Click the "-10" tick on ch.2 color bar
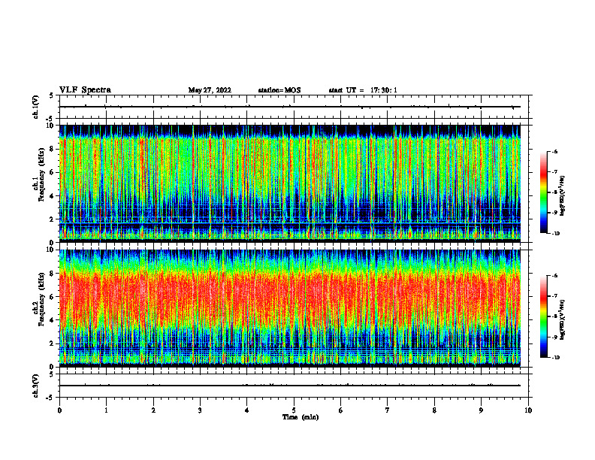Screen dimensions: 595x460 pos(555,358)
